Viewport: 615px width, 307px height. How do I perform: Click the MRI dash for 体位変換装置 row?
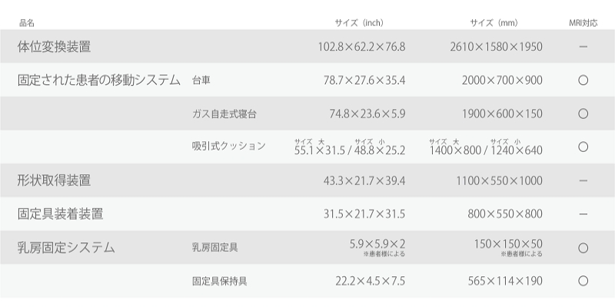[583, 47]
